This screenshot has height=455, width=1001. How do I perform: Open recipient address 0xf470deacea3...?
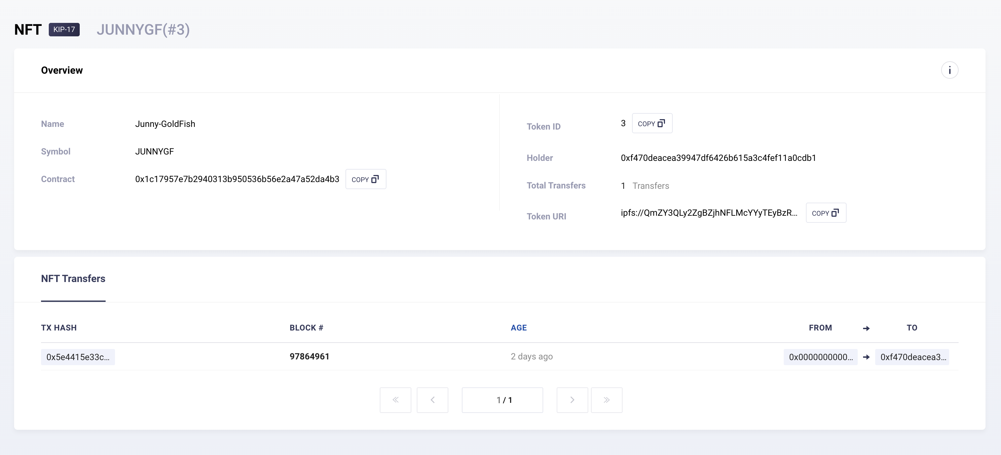coord(912,357)
